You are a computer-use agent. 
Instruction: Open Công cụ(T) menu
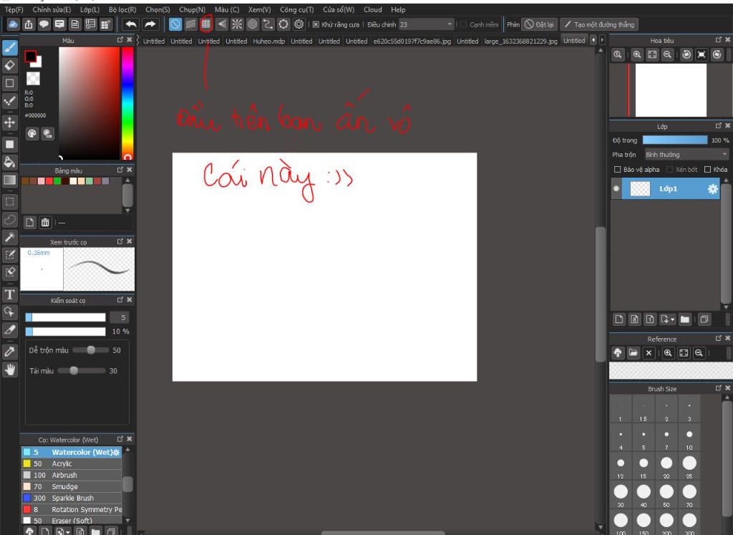tap(297, 9)
